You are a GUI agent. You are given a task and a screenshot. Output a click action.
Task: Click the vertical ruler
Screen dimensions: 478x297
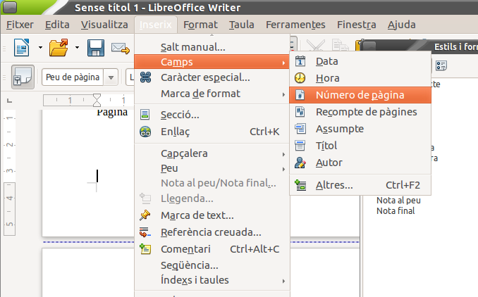(x=9, y=173)
